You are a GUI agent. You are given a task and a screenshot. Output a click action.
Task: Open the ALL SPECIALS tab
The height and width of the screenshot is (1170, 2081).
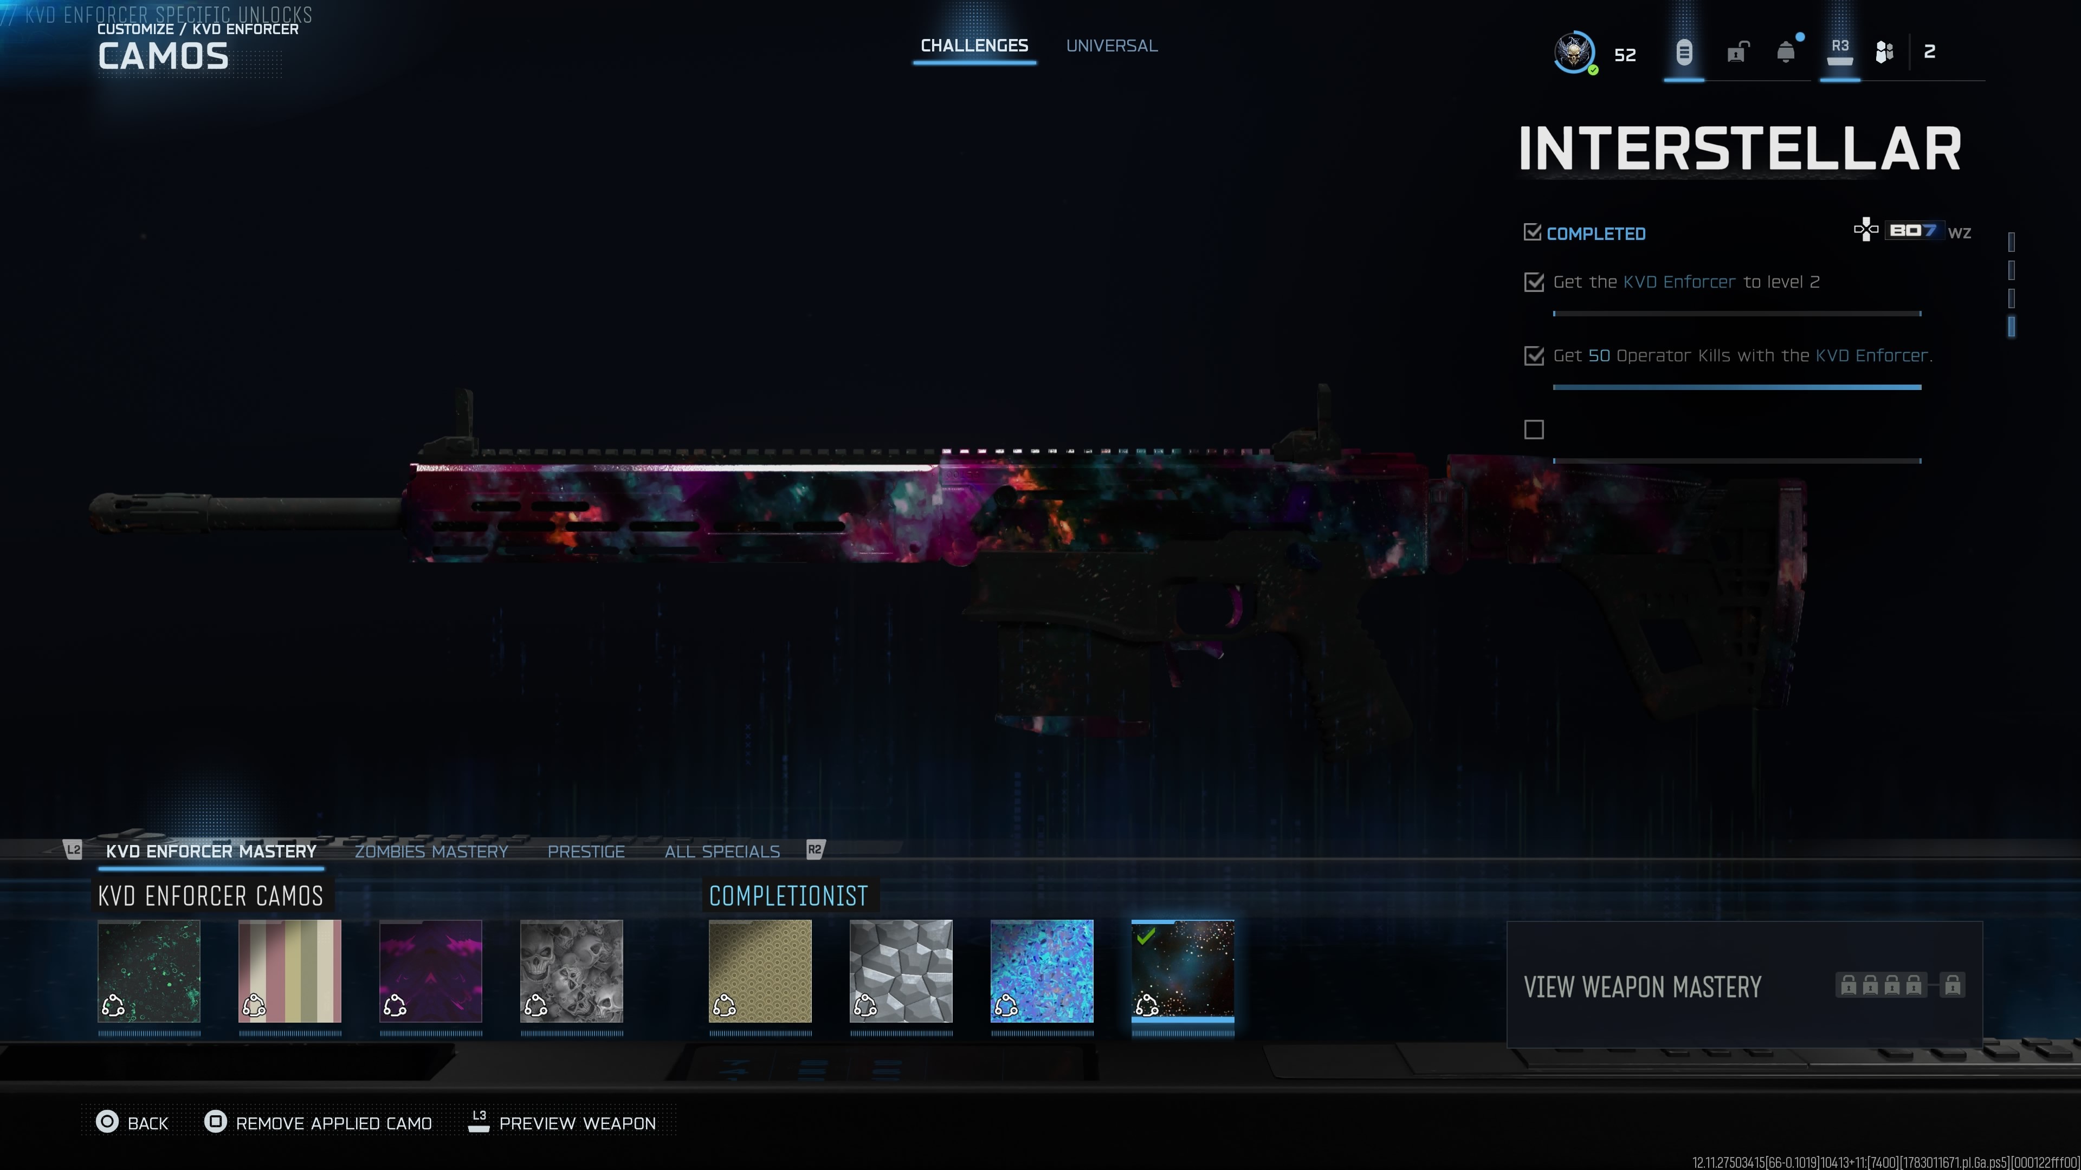tap(722, 851)
